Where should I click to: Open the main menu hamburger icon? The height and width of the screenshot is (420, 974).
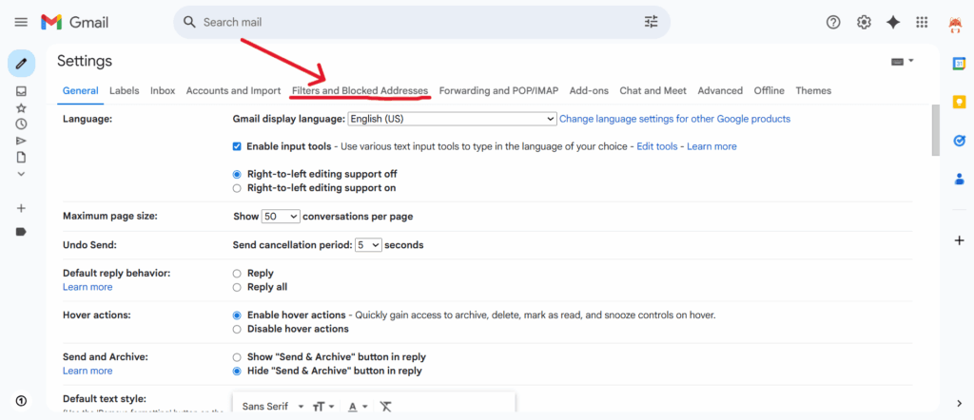[x=21, y=23]
